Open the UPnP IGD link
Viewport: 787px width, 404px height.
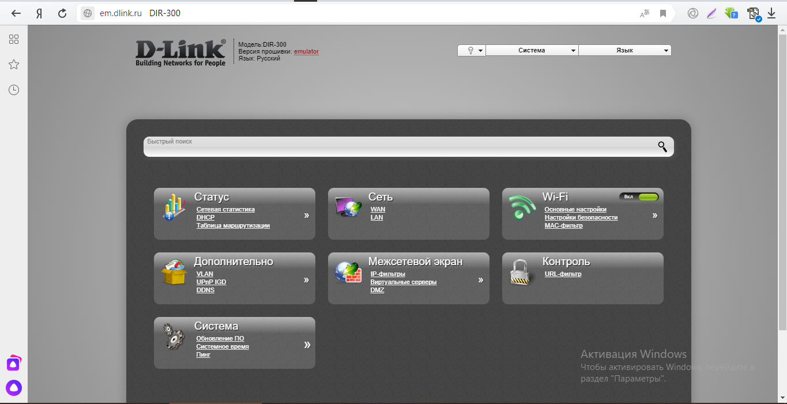(211, 282)
